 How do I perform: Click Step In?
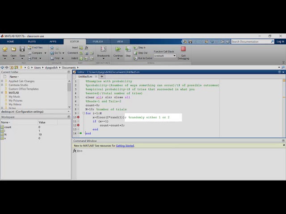pos(140,48)
